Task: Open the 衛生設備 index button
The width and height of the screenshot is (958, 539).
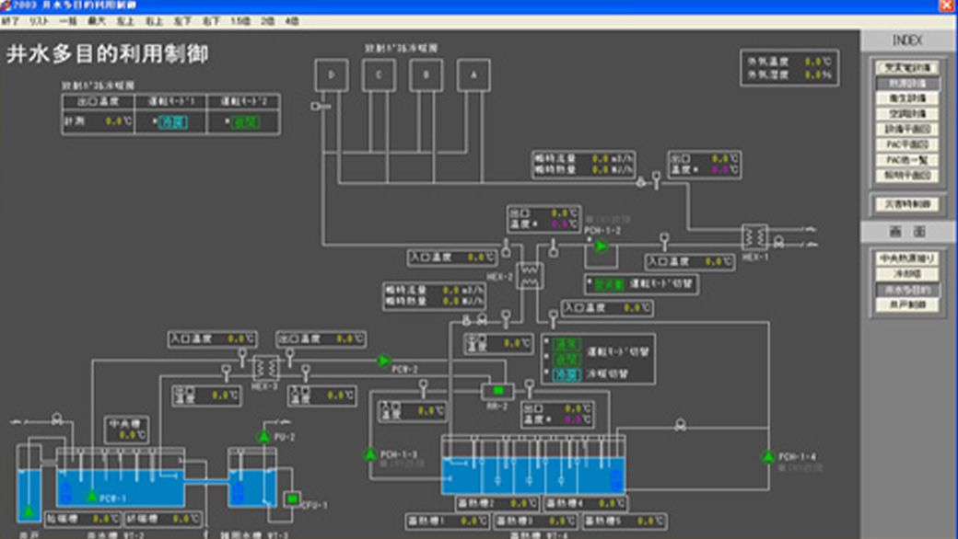Action: (x=906, y=98)
